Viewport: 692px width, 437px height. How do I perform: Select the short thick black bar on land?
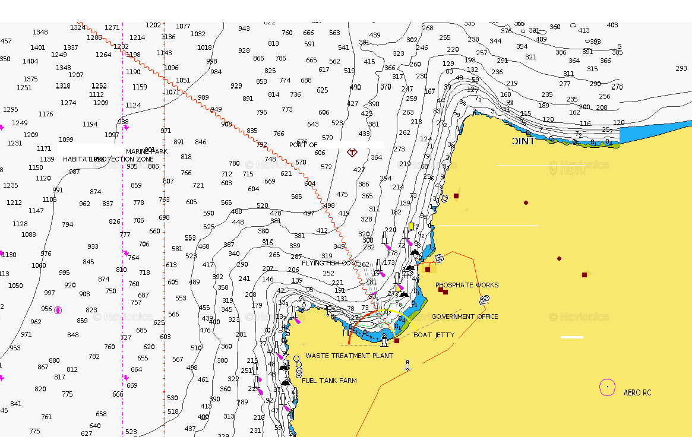(x=572, y=337)
